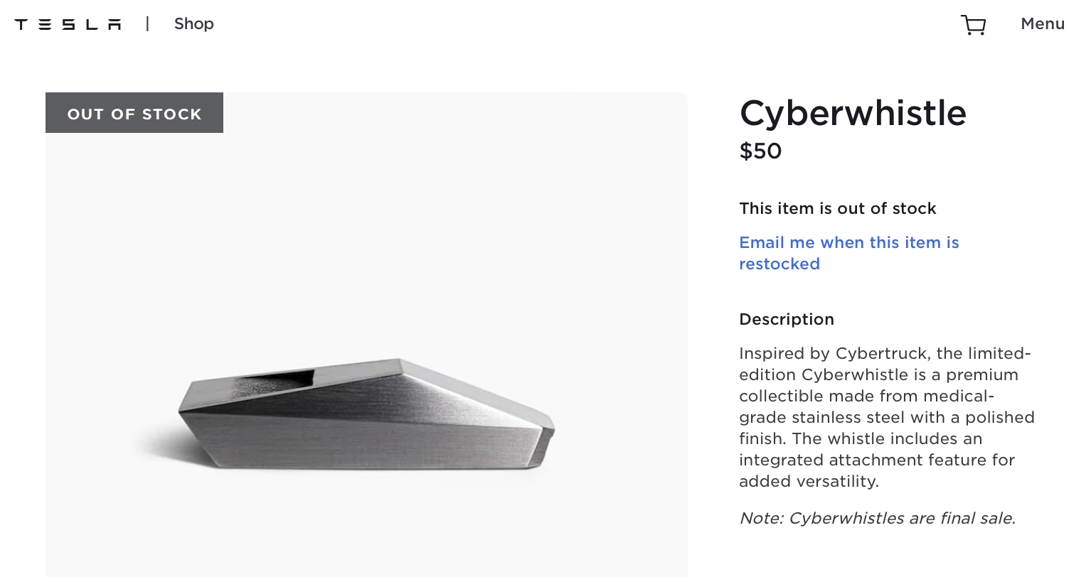Viewport: 1091px width, 577px height.
Task: Click the Tesla logo in header
Action: (x=68, y=24)
